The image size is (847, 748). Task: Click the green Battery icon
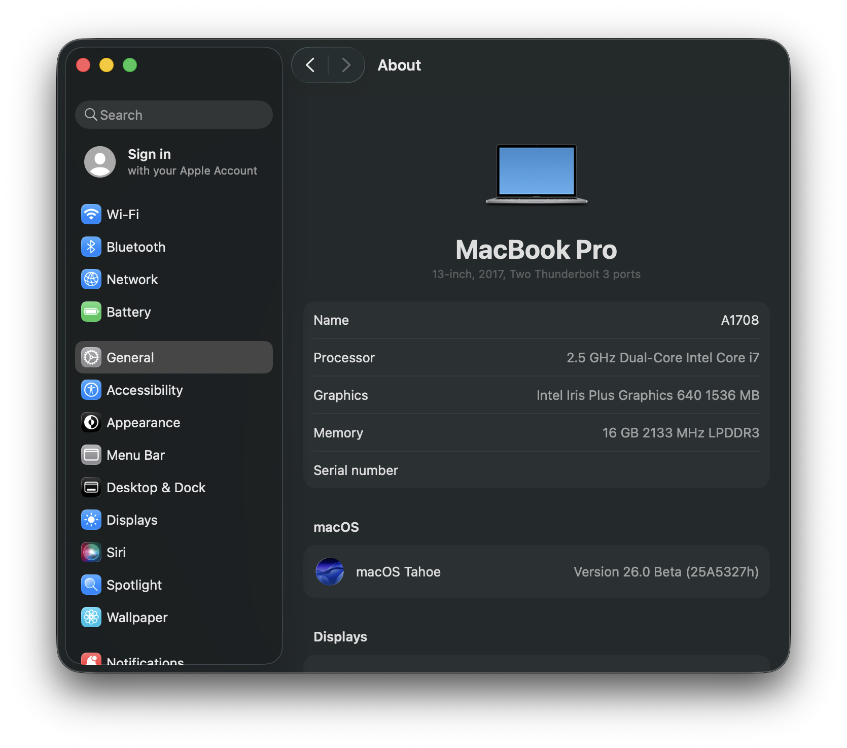(x=91, y=312)
